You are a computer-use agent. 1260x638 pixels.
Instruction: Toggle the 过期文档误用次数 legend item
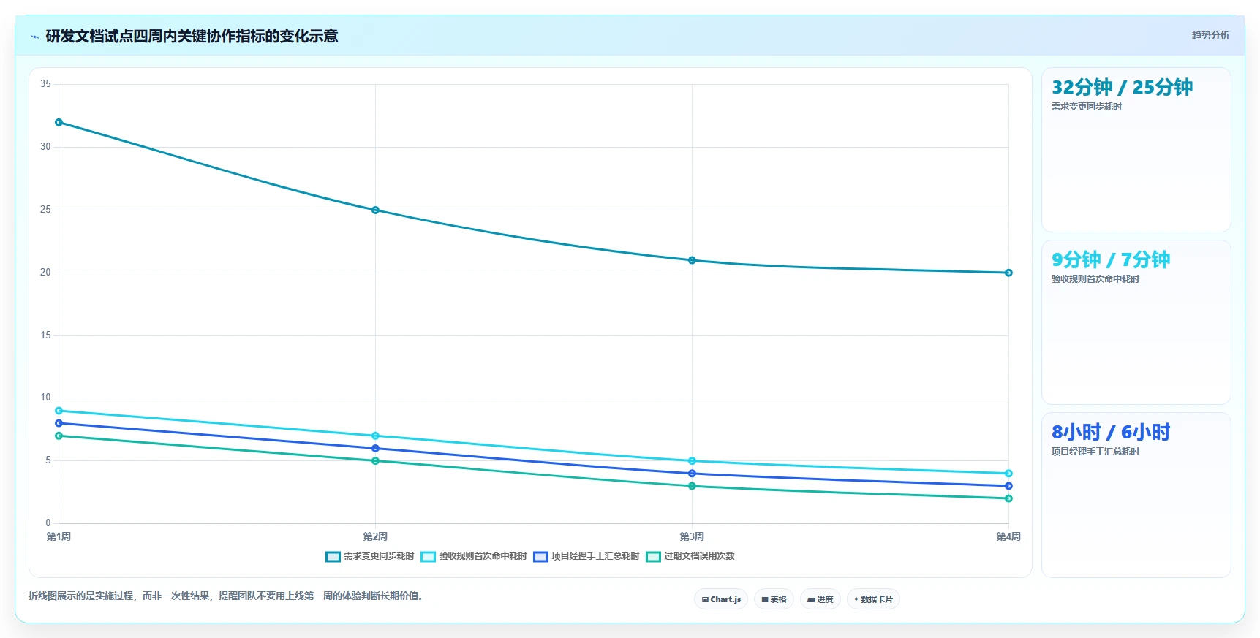(x=690, y=556)
